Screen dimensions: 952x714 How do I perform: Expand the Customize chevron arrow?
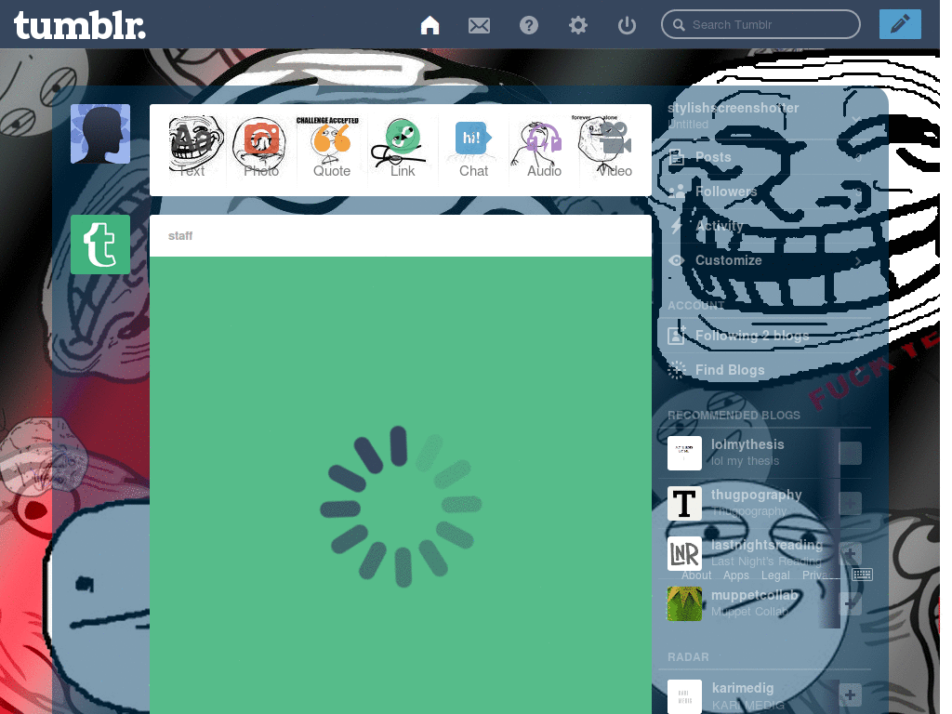coord(858,260)
